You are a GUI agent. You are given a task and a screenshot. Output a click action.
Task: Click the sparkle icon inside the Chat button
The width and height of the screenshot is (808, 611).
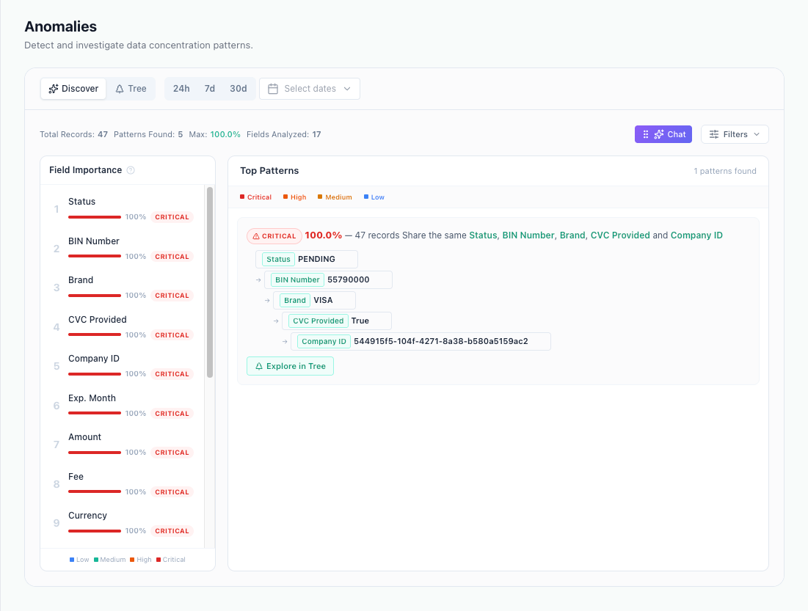point(658,133)
